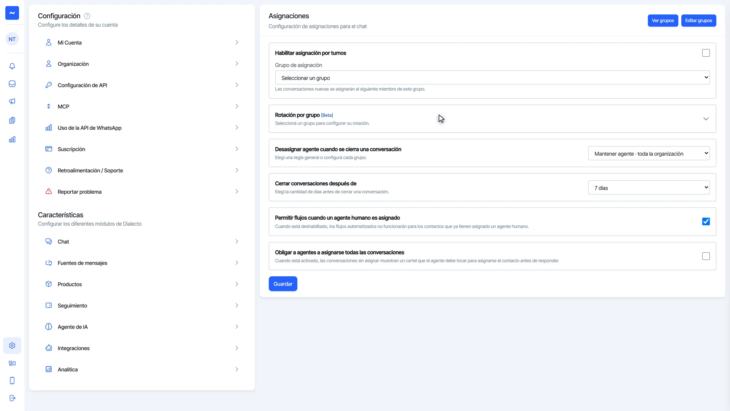Check Obligar a agentes a asignarse conversaciones

pos(706,256)
